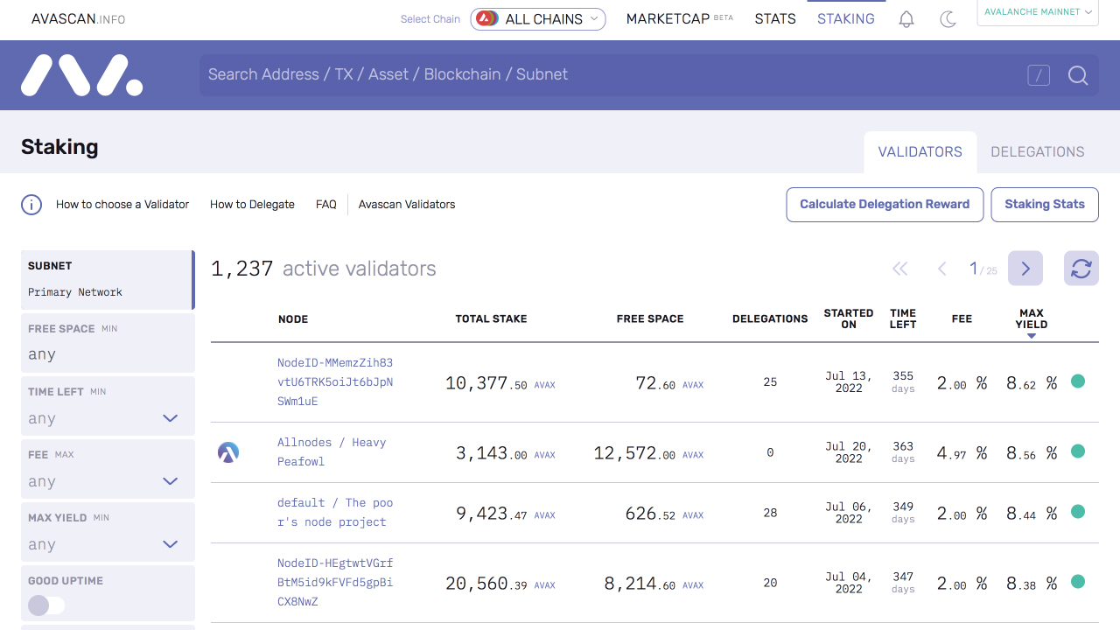Click 1,237 active validators heading
Viewport: 1120px width, 630px height.
point(324,269)
